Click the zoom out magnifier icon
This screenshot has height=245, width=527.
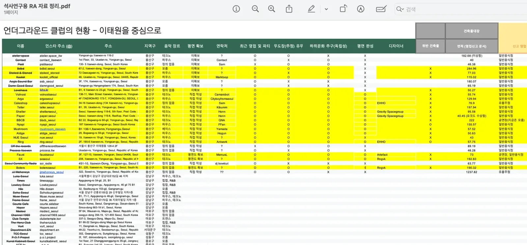coord(255,9)
